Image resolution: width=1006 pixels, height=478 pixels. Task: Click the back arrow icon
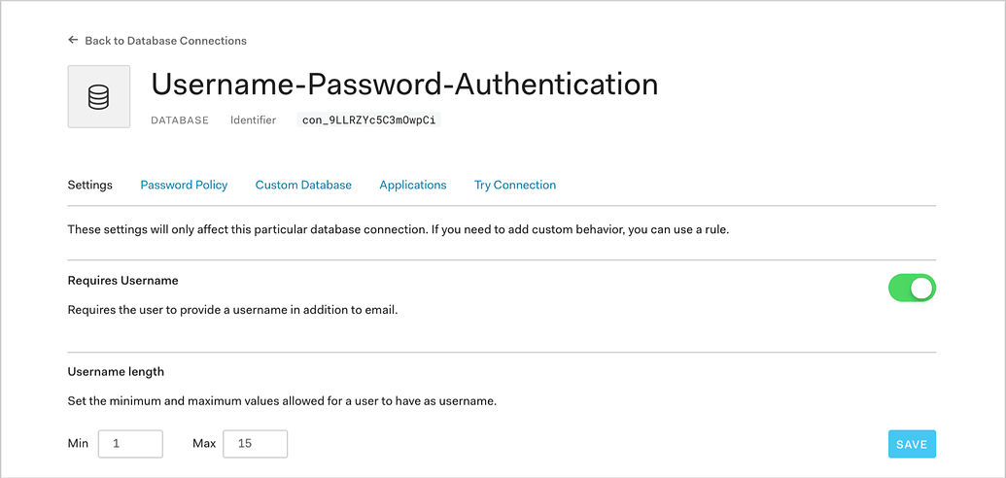pyautogui.click(x=73, y=41)
